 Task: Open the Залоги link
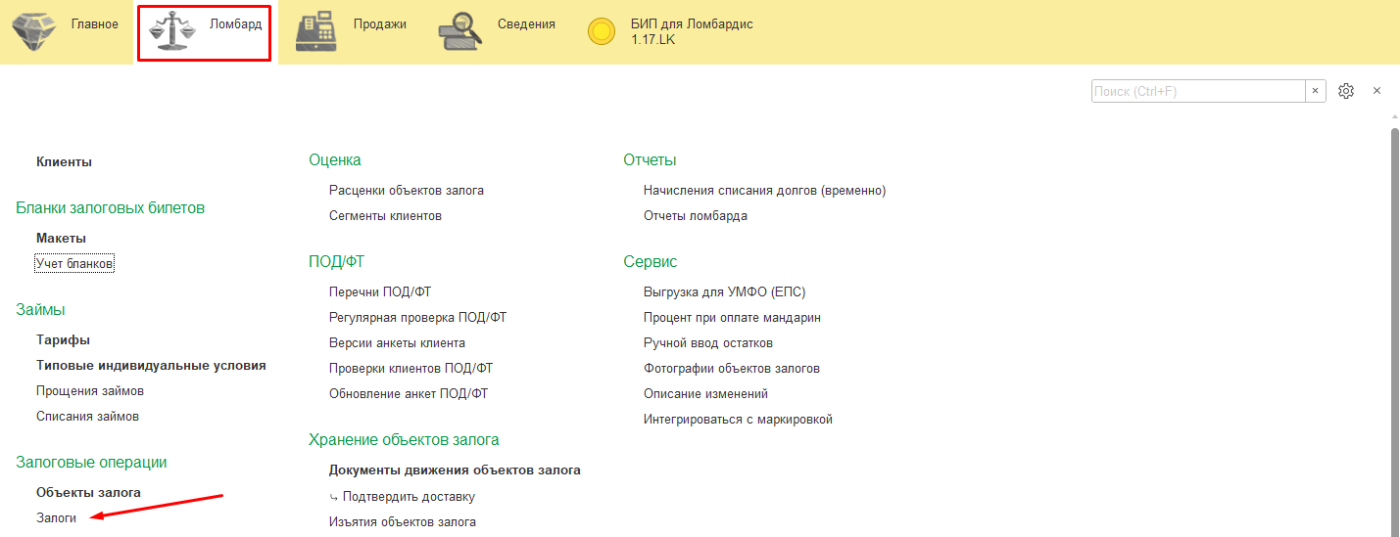[56, 517]
